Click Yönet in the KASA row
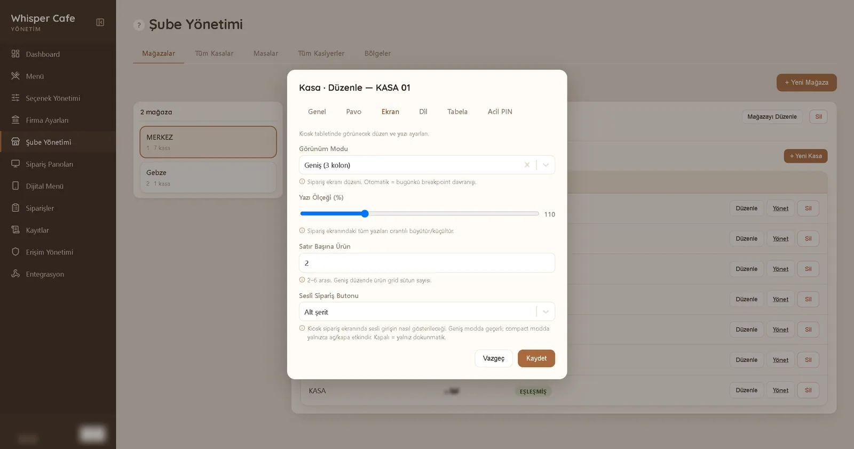The width and height of the screenshot is (854, 449). (x=780, y=390)
